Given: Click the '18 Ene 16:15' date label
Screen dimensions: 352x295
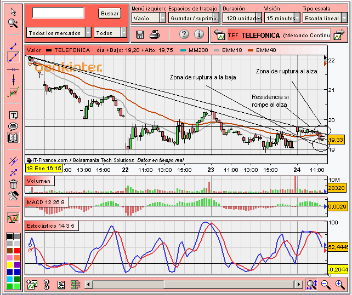Looking at the screenshot, I should pos(44,168).
